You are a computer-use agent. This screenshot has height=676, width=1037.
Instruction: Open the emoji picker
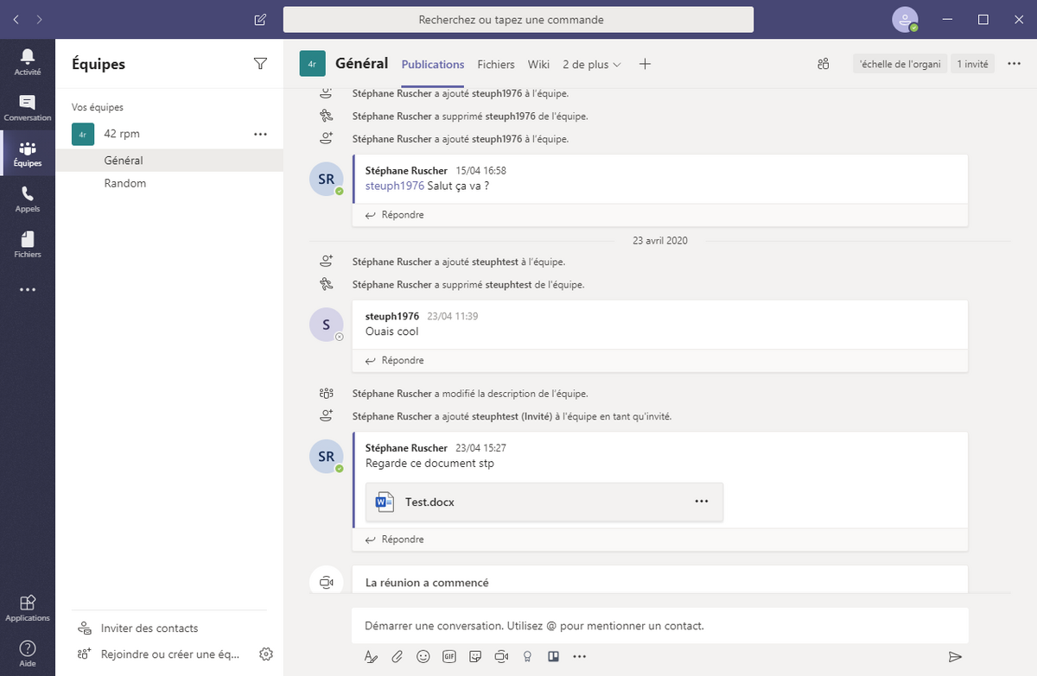[x=423, y=656]
